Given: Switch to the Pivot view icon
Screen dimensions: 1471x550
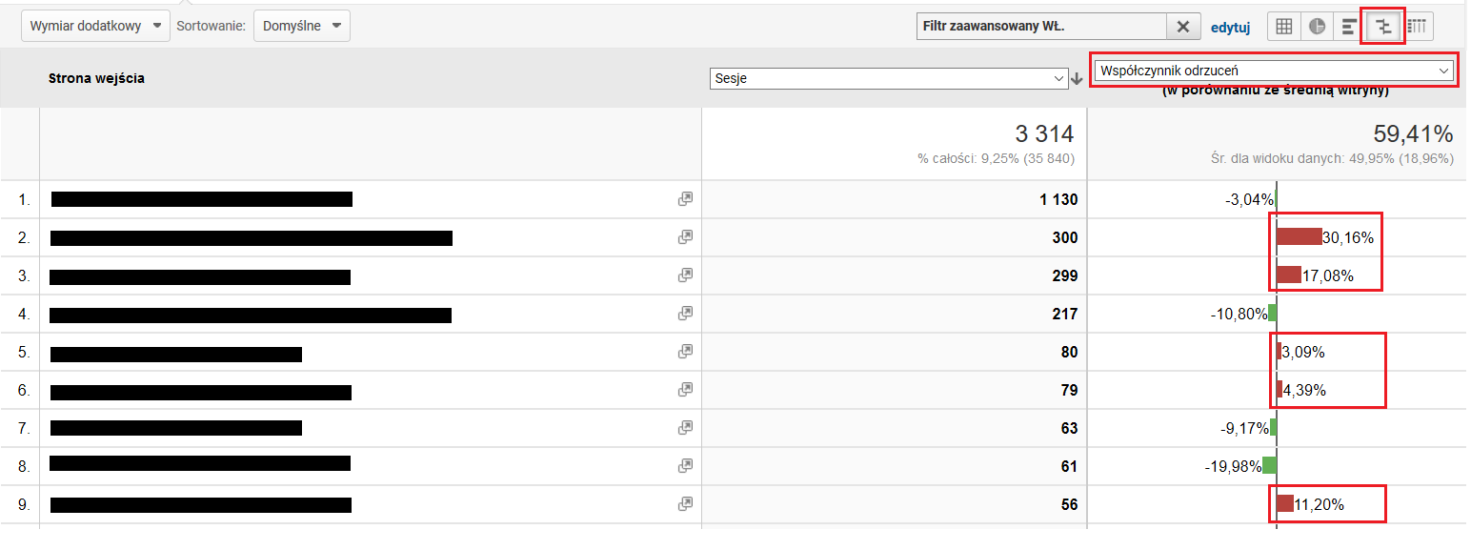Looking at the screenshot, I should pos(1417,26).
